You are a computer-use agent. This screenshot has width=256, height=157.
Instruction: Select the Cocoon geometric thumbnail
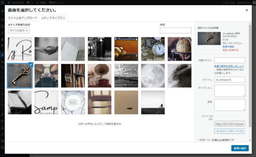point(73,102)
